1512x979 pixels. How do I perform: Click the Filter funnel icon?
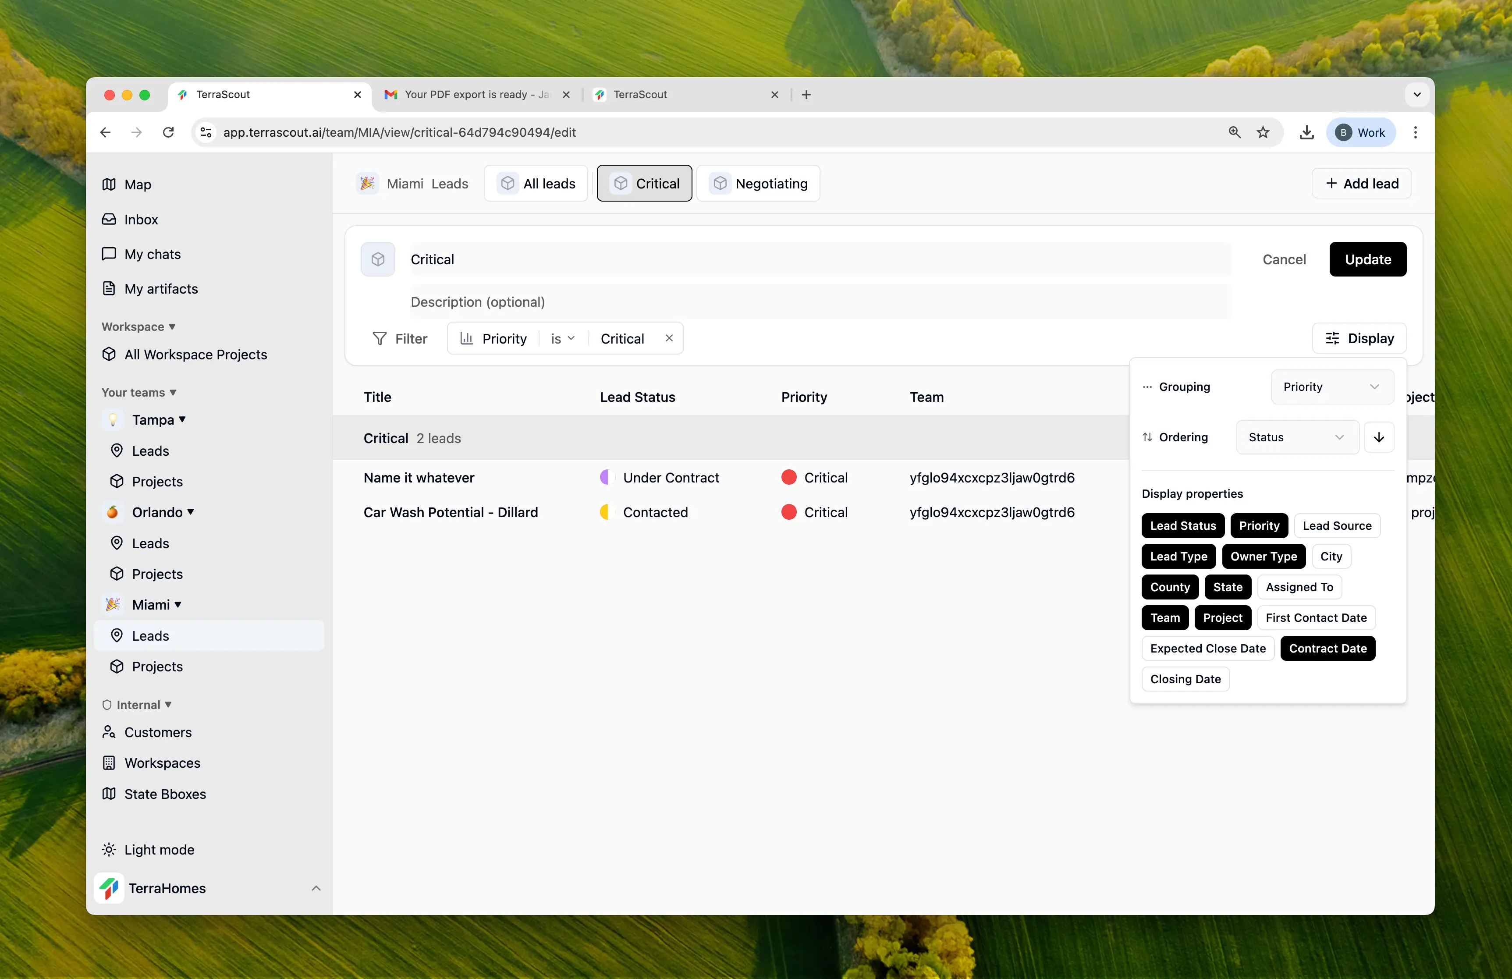tap(379, 339)
